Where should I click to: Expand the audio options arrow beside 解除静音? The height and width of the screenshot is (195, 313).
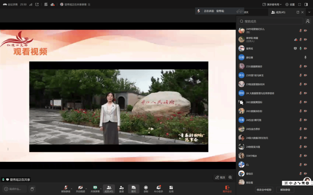point(72,188)
